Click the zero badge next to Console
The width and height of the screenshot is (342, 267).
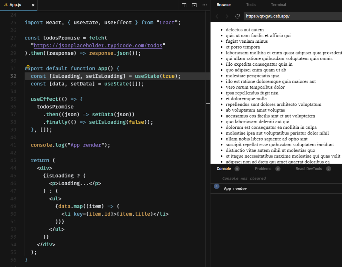236,169
